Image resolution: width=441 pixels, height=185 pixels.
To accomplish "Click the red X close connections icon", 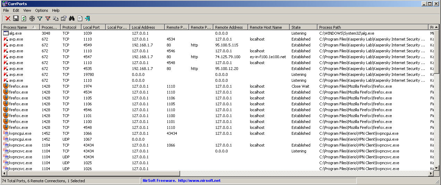I will coord(8,18).
